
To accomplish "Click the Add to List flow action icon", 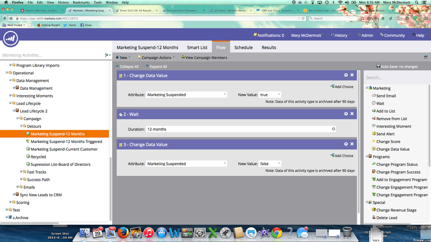I will point(374,111).
